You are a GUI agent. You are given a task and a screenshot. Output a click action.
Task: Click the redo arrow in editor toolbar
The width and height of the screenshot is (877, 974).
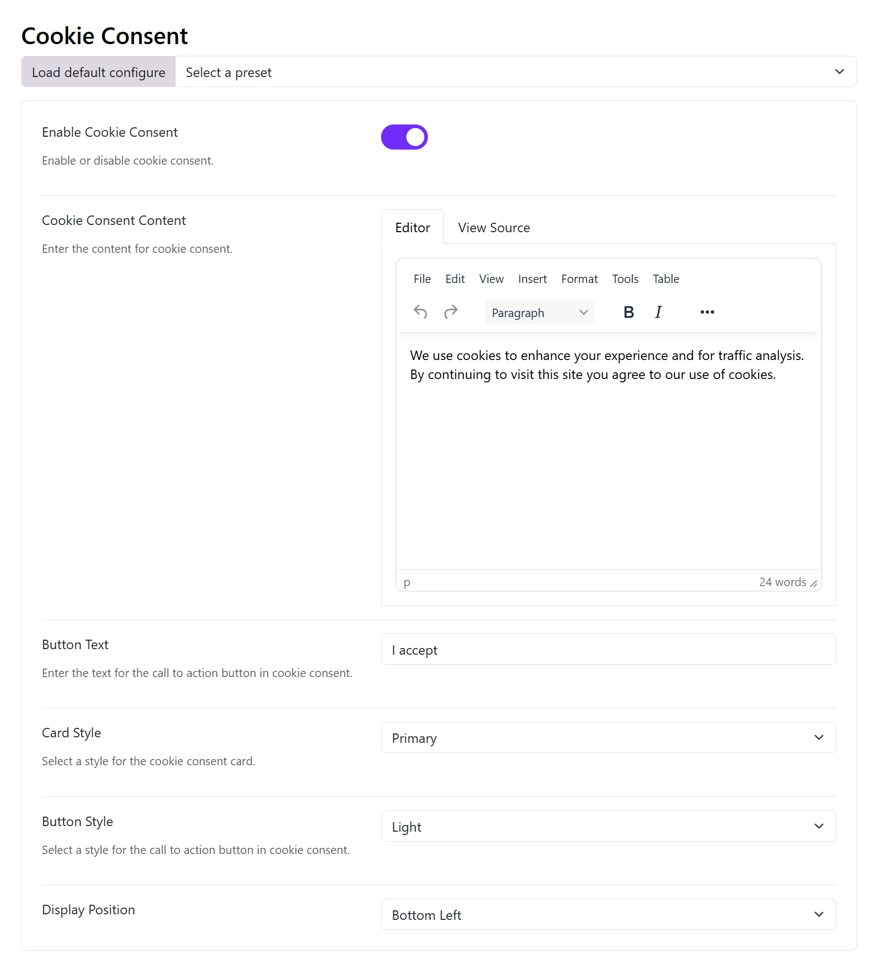[x=451, y=312]
